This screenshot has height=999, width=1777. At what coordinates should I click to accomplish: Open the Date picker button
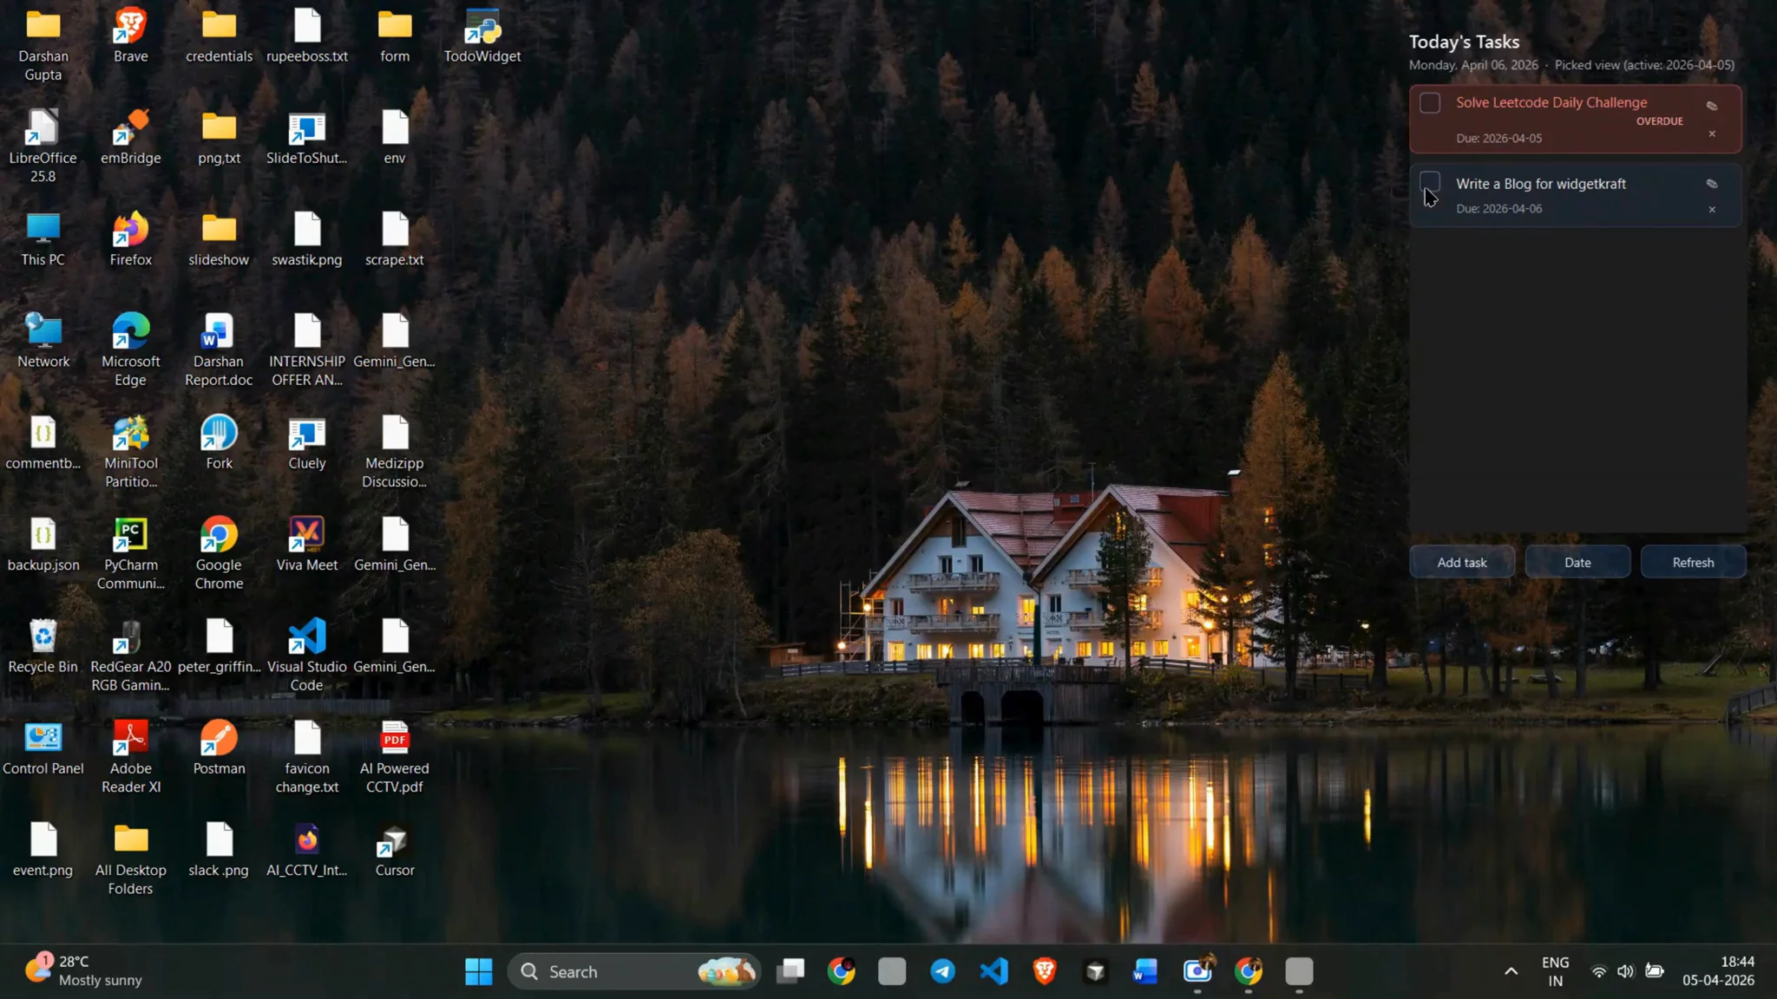1577,562
